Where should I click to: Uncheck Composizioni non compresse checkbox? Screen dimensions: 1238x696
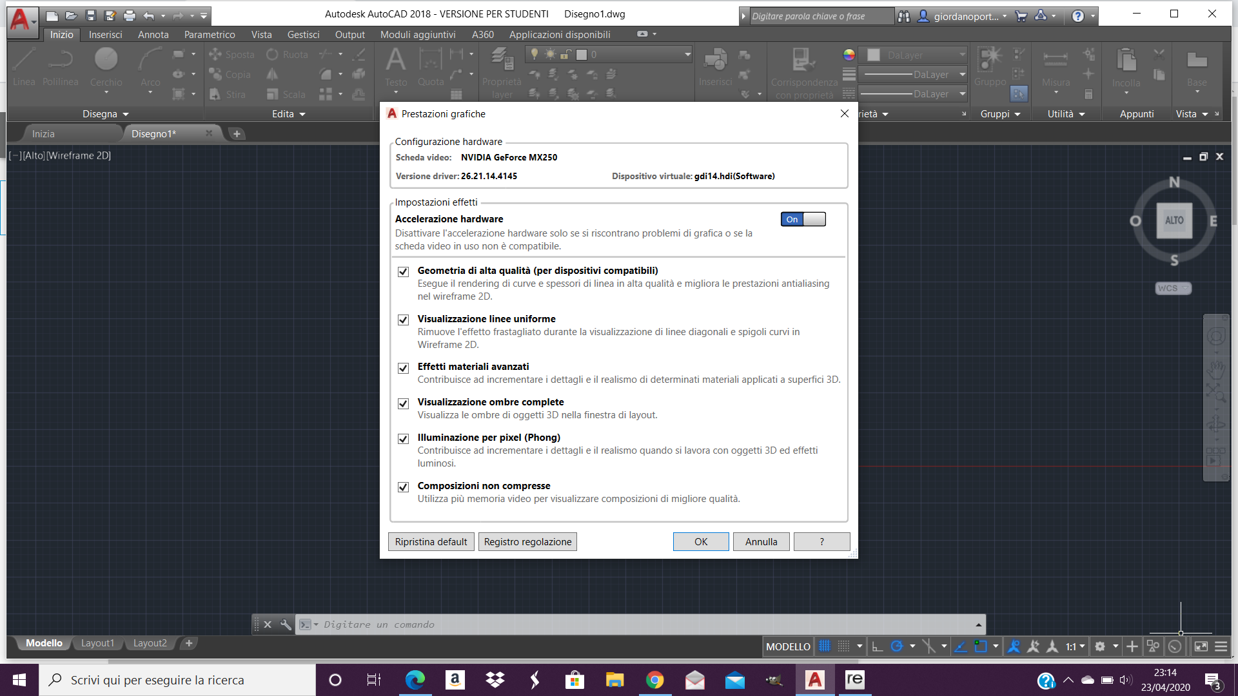[403, 487]
